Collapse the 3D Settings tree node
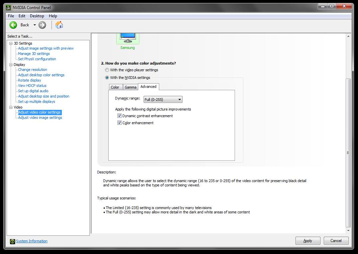Viewport: 358px width, 254px height. coord(11,43)
